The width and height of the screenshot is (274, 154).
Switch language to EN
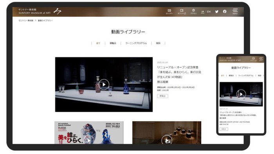(209, 11)
